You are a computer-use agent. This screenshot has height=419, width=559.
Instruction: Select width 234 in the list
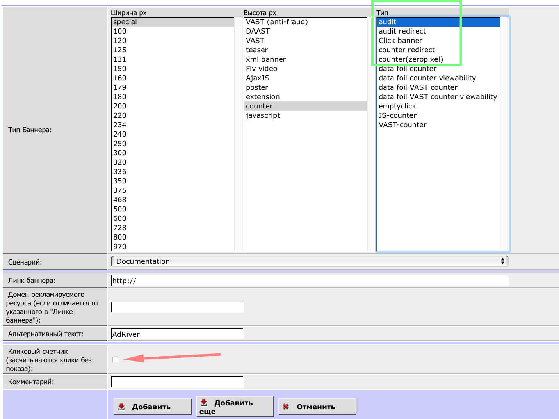click(173, 125)
